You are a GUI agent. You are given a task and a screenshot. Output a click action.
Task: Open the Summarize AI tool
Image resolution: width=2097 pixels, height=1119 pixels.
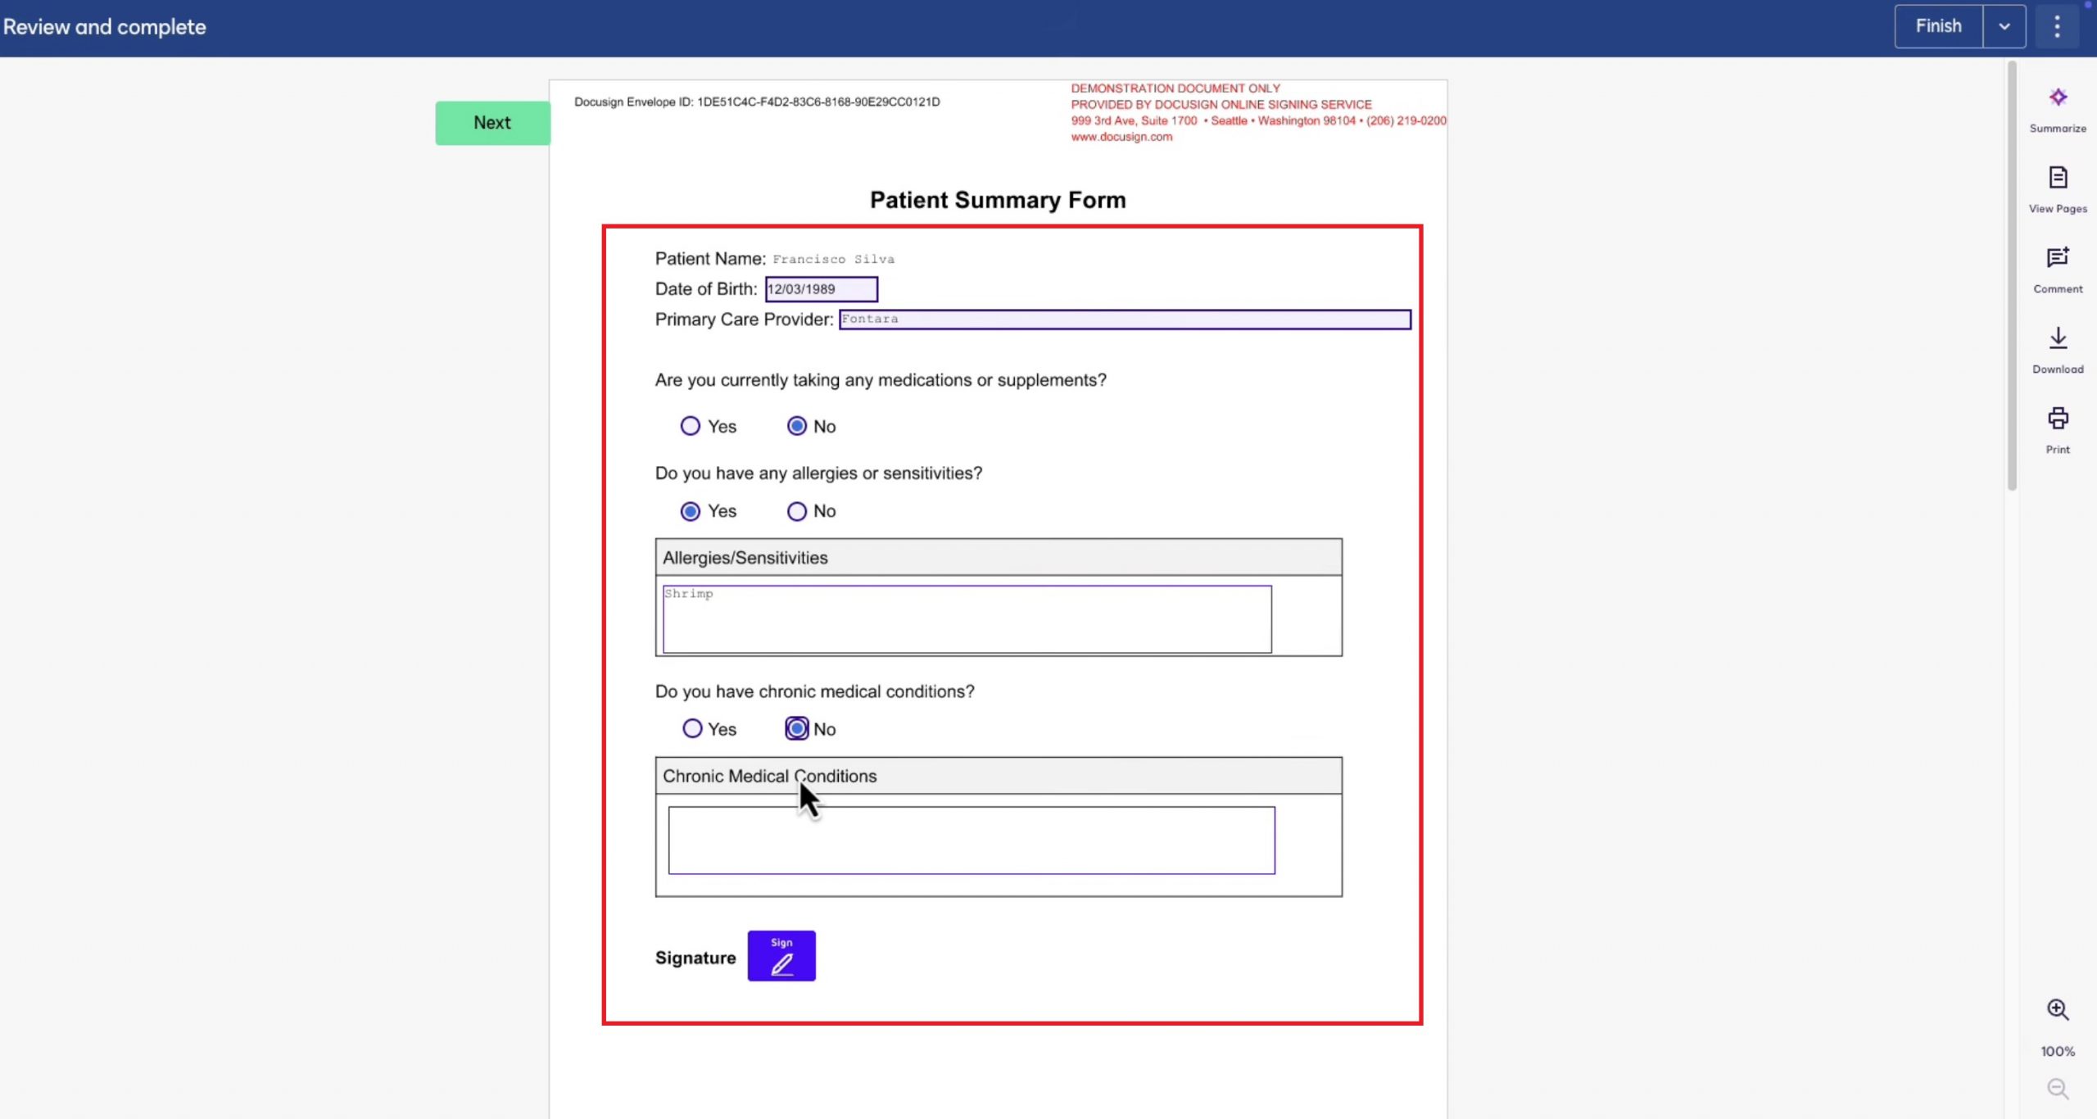[x=2058, y=110]
